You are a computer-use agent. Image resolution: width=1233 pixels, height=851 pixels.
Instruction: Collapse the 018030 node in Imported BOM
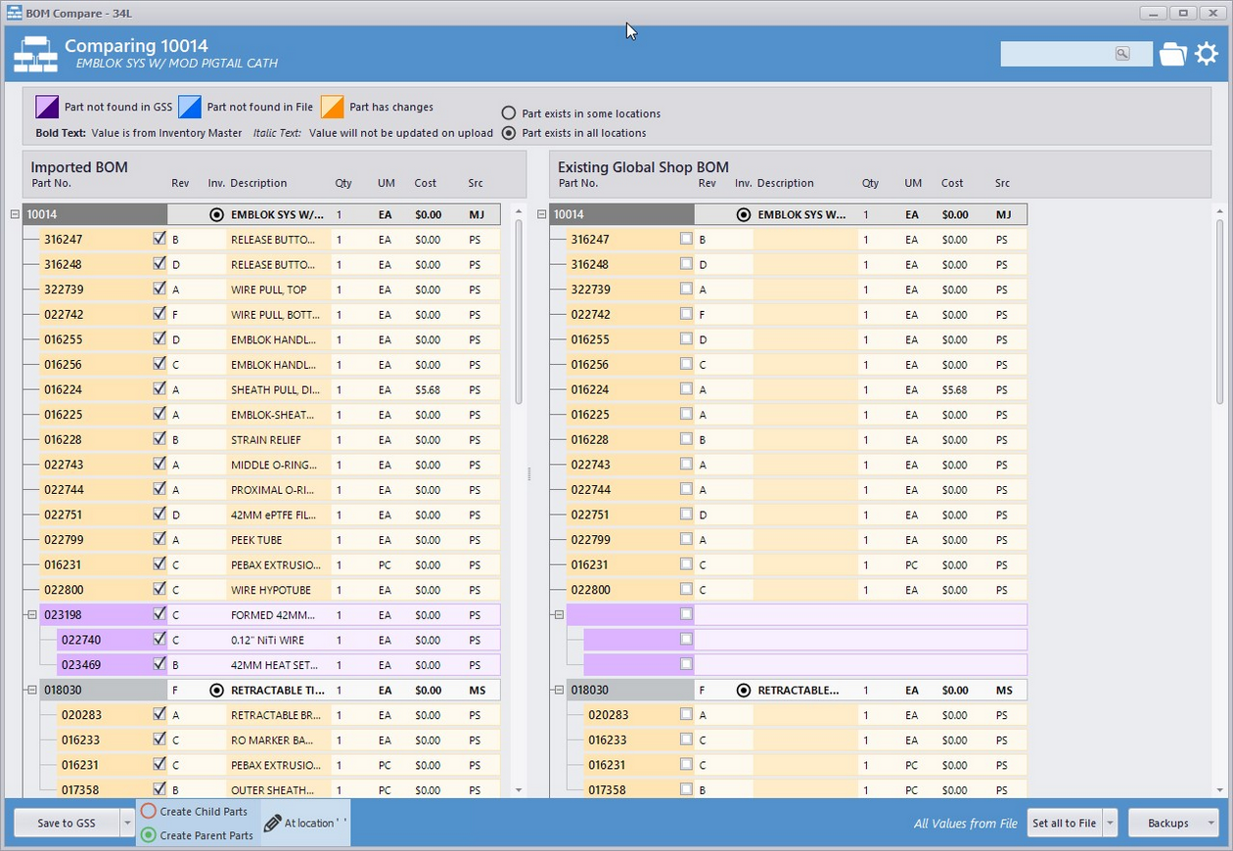[x=32, y=690]
